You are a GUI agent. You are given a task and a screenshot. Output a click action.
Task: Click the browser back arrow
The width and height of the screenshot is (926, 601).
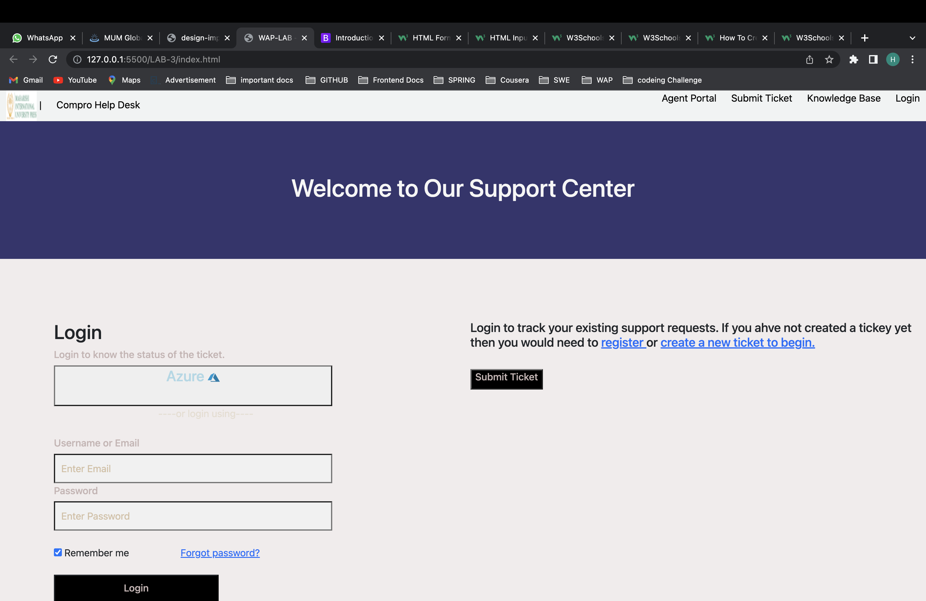tap(13, 59)
